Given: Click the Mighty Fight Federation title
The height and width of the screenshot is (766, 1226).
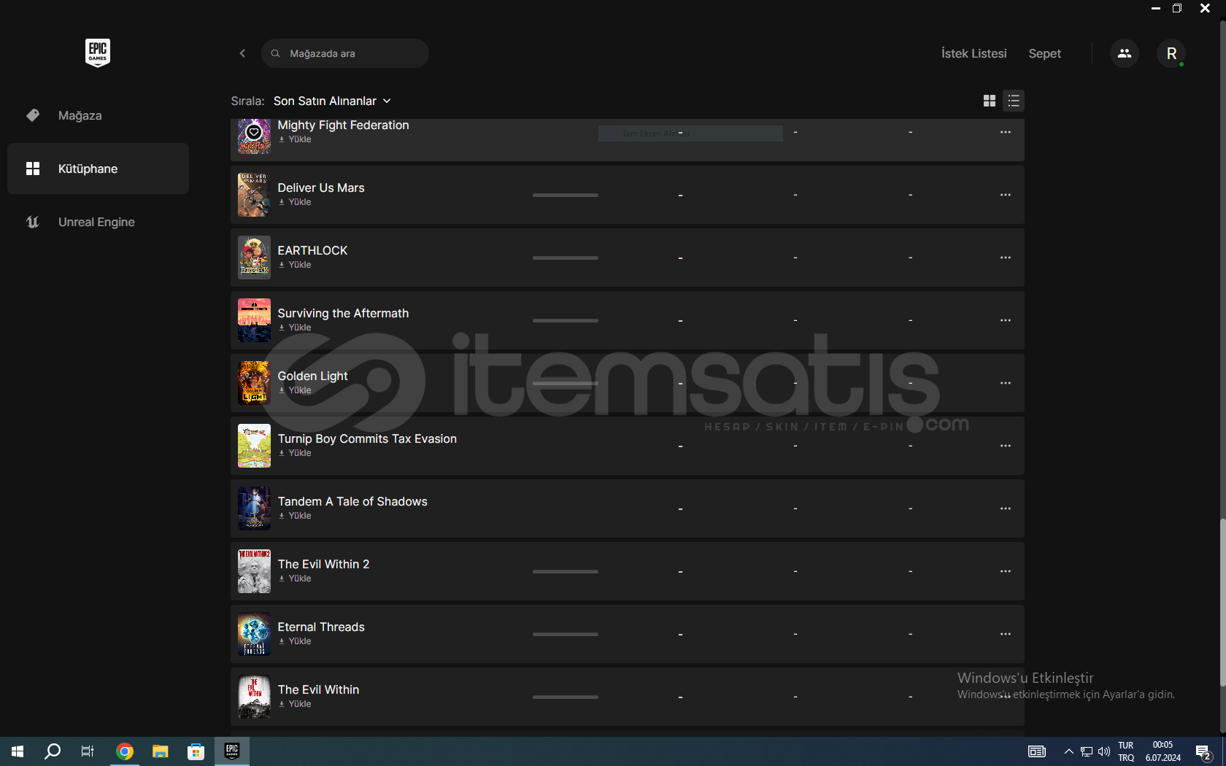Looking at the screenshot, I should pyautogui.click(x=343, y=125).
